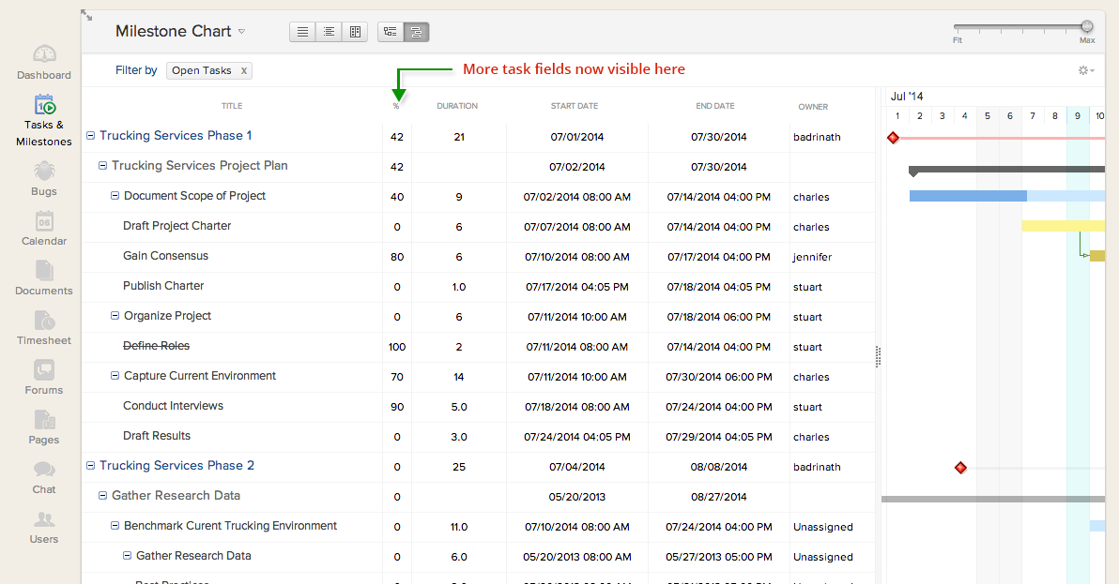This screenshot has height=584, width=1119.
Task: Switch to the Gantt chart view button
Action: 417,32
